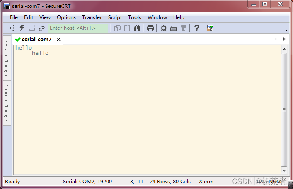This screenshot has width=293, height=189.
Task: Open the Script menu
Action: coord(115,17)
